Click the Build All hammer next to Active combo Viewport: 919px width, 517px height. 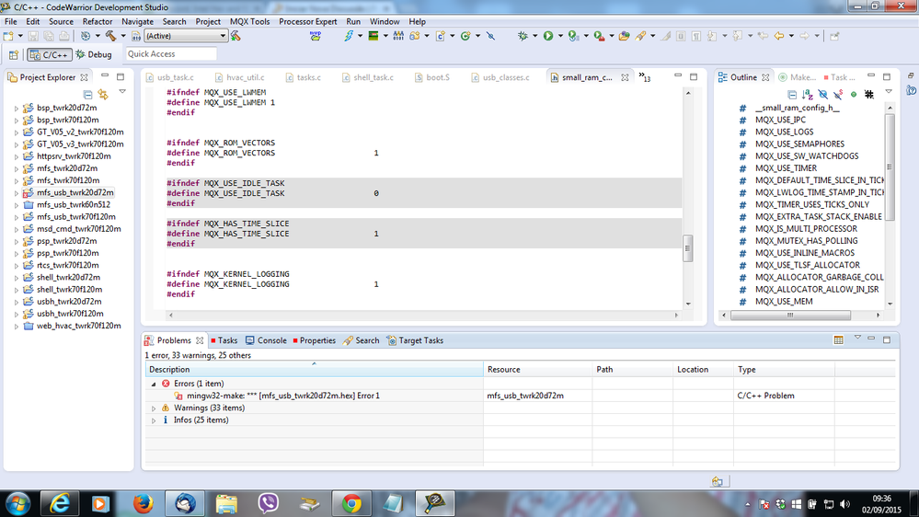tap(235, 36)
